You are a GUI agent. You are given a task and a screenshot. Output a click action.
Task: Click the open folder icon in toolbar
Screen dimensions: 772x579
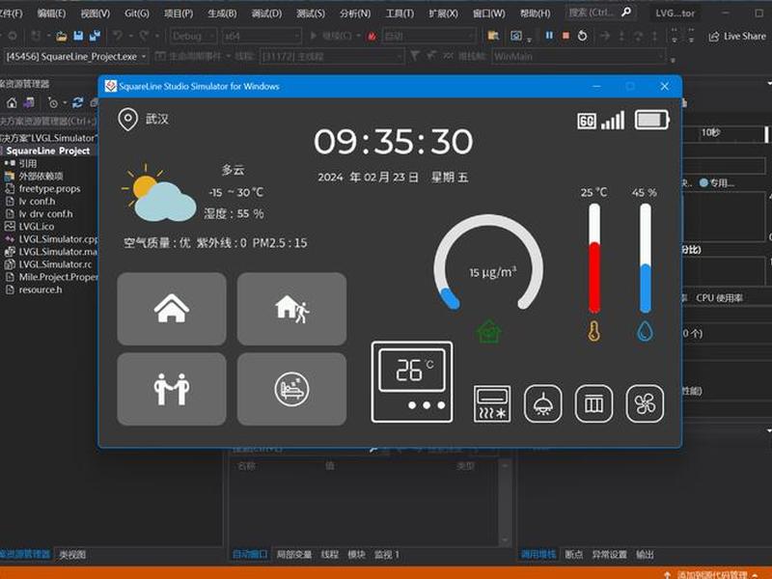click(61, 36)
